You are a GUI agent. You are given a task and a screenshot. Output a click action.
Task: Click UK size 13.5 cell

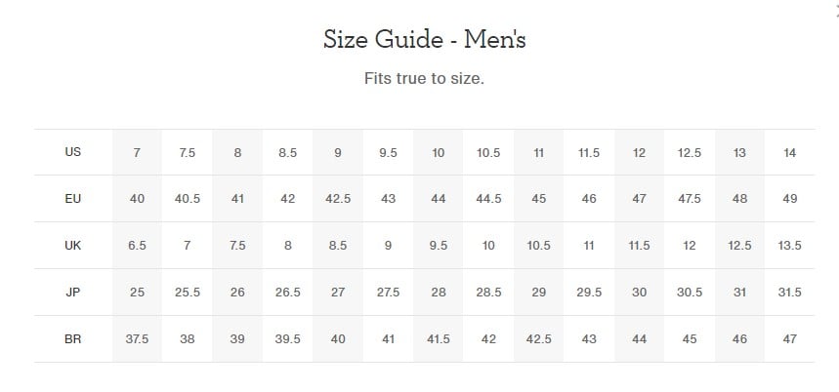pyautogui.click(x=789, y=246)
